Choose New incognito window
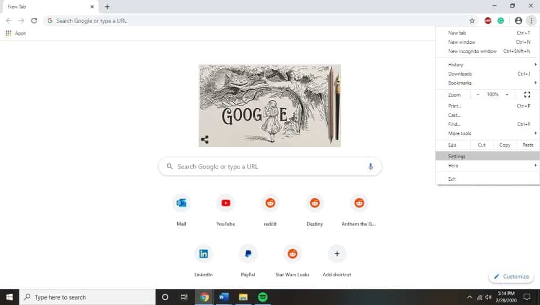This screenshot has height=305, width=540. click(x=488, y=51)
